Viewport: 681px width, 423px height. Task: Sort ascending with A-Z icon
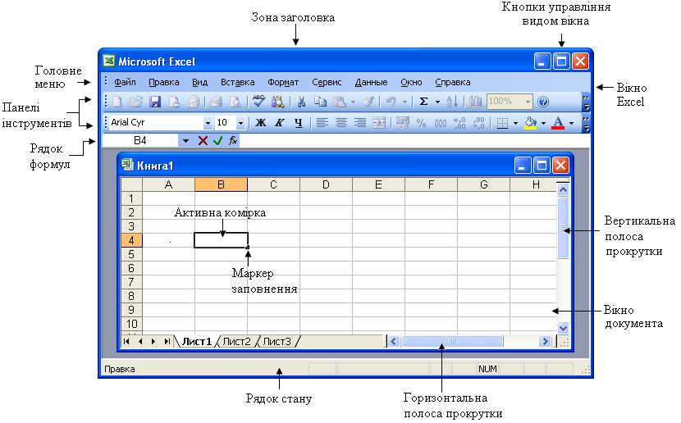[452, 102]
